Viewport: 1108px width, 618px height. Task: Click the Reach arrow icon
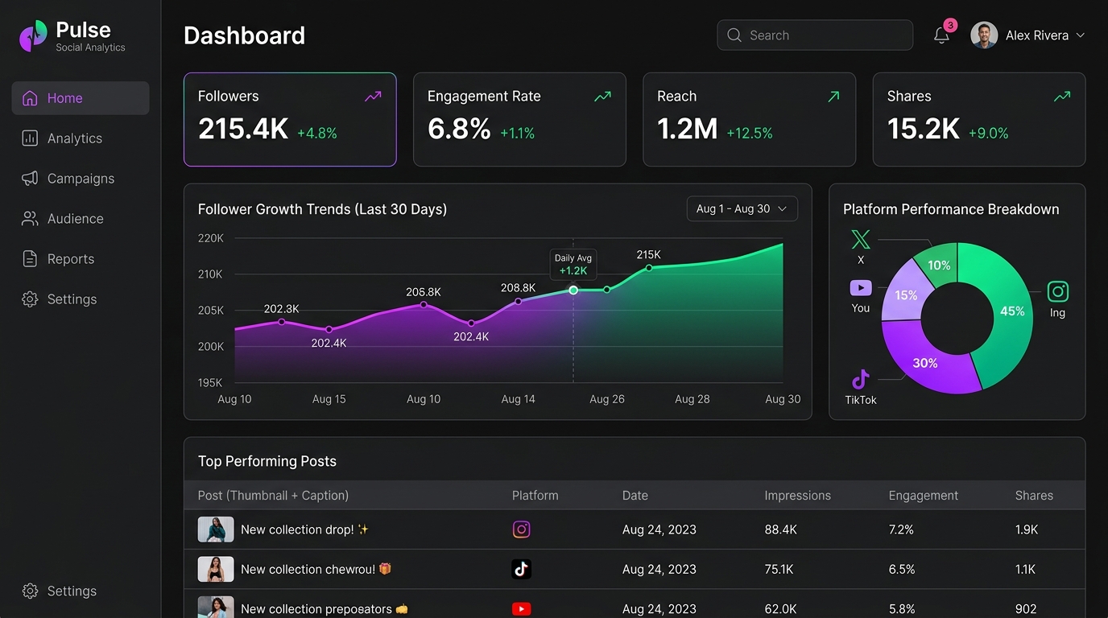pyautogui.click(x=833, y=97)
